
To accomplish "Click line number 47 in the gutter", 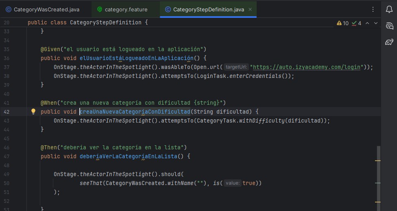I will click(6, 156).
